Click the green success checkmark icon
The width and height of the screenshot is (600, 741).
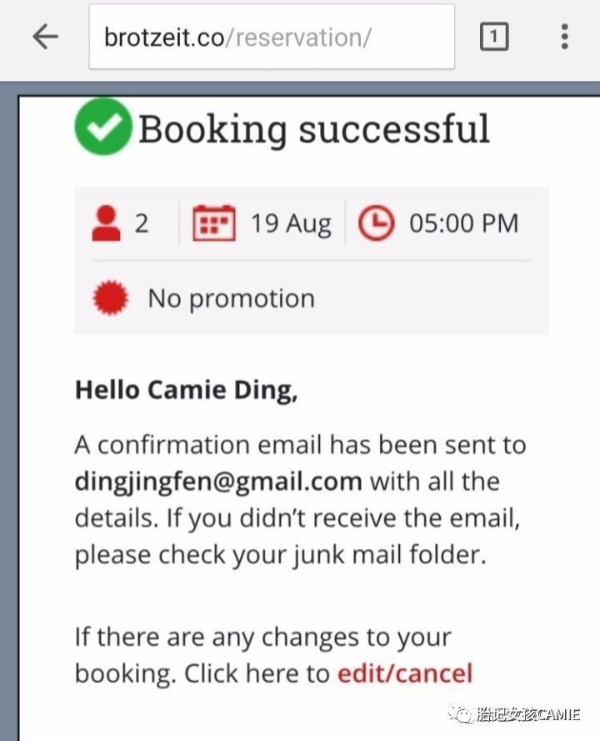click(x=103, y=127)
